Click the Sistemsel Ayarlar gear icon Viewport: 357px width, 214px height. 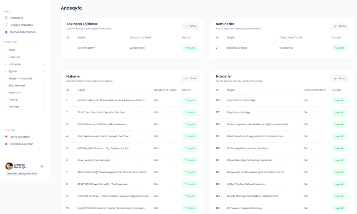point(6,144)
